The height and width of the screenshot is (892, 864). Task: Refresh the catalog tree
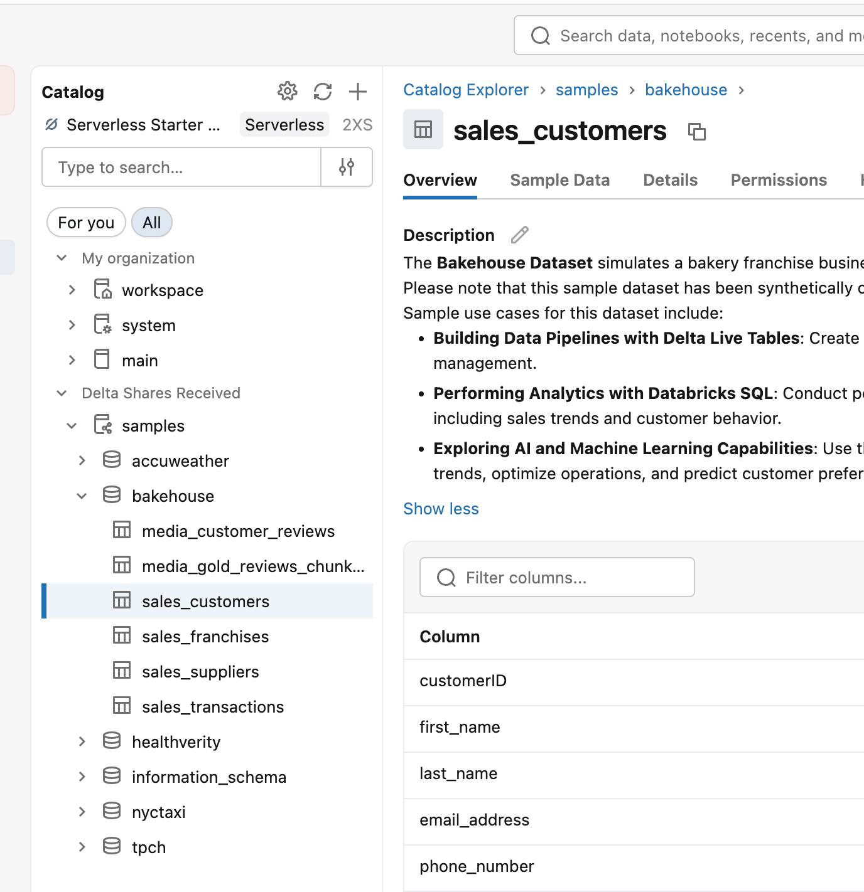(x=323, y=92)
